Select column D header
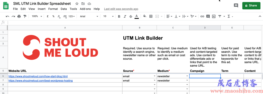The image size is (263, 94). tap(205, 28)
